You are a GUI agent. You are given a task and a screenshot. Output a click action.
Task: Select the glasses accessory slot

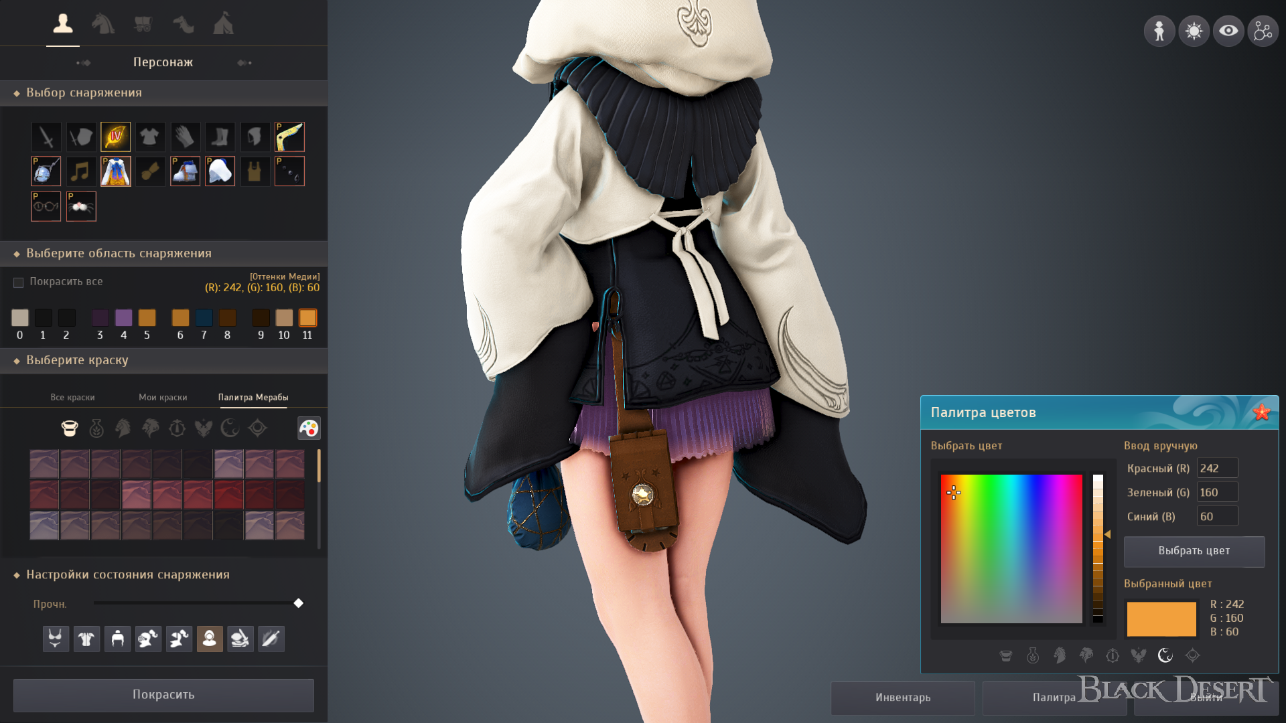pos(46,206)
